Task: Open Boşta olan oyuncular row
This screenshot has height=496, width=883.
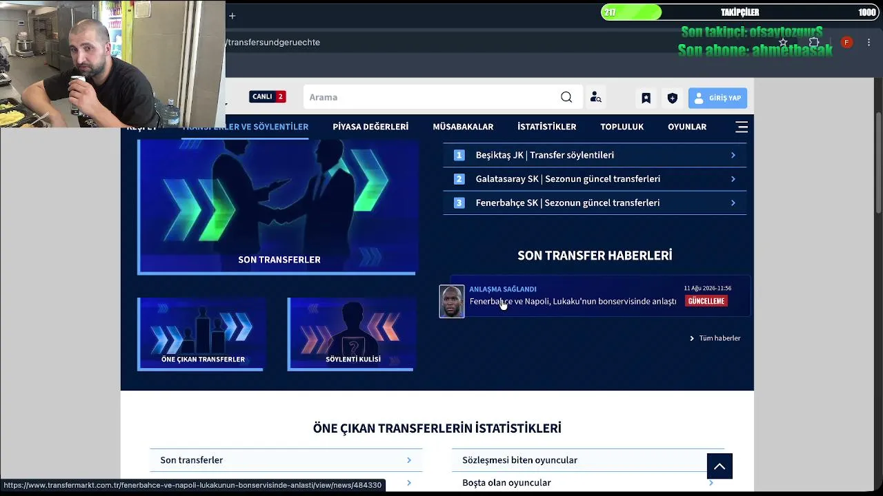Action: 588,483
